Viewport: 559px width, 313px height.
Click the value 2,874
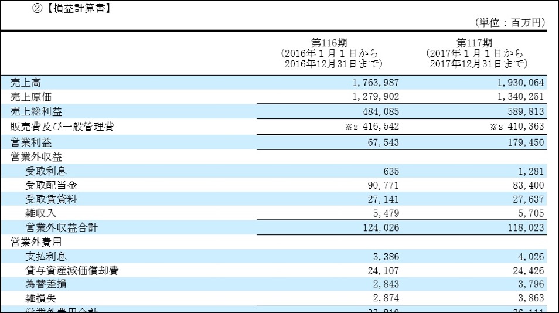pyautogui.click(x=386, y=298)
